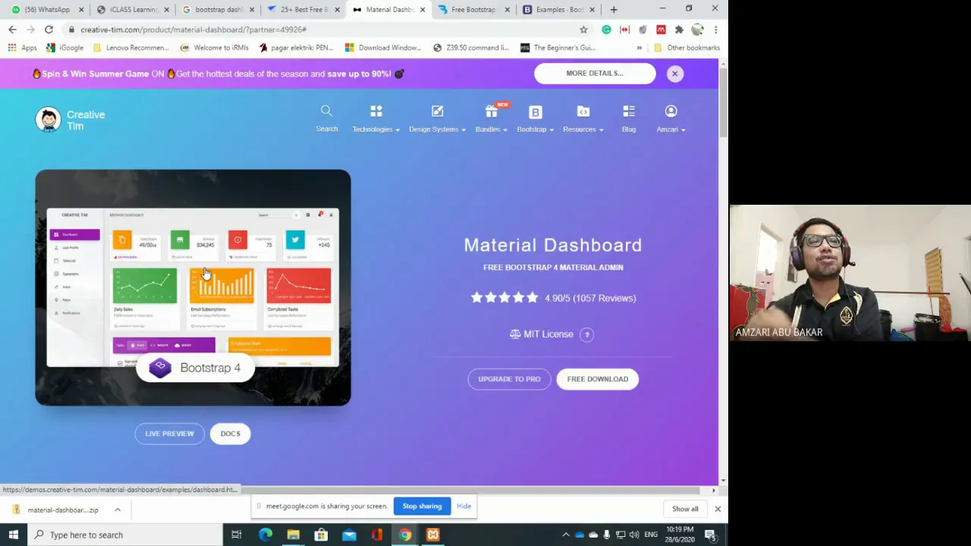971x546 pixels.
Task: Click the 4.90/5 (1057 Reviews) rating text
Action: click(590, 298)
